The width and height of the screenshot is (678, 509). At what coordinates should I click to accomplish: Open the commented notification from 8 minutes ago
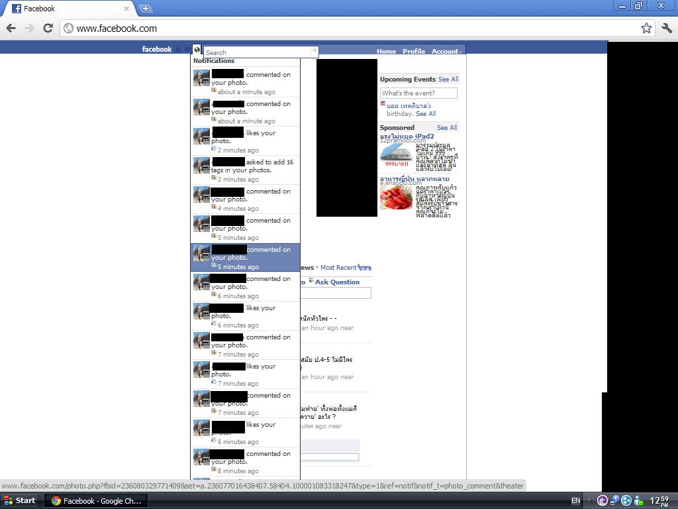tap(245, 462)
